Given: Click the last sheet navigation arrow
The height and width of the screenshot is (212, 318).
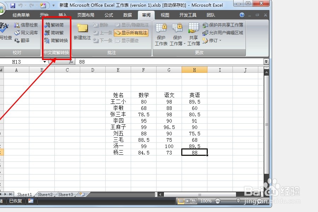Looking at the screenshot, I should 11,194.
